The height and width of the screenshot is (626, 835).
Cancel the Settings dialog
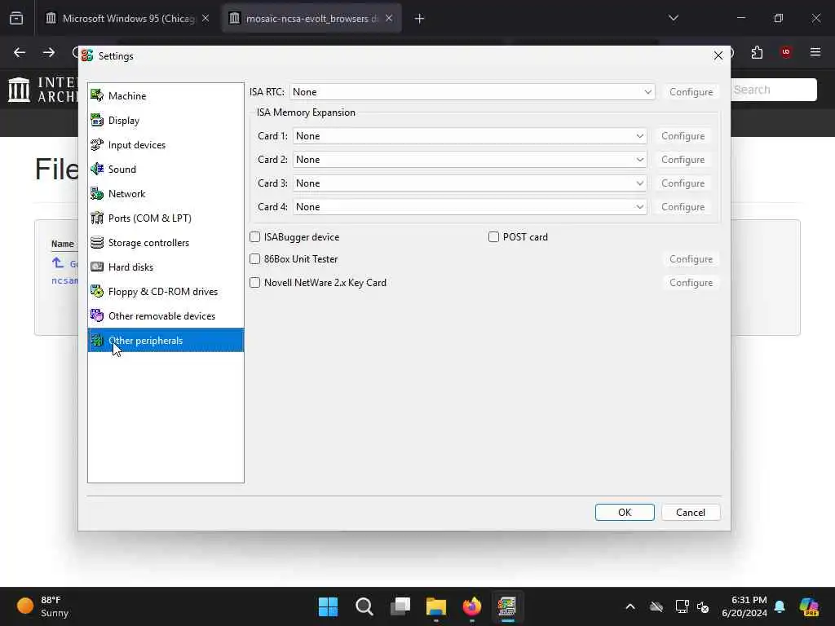691,512
